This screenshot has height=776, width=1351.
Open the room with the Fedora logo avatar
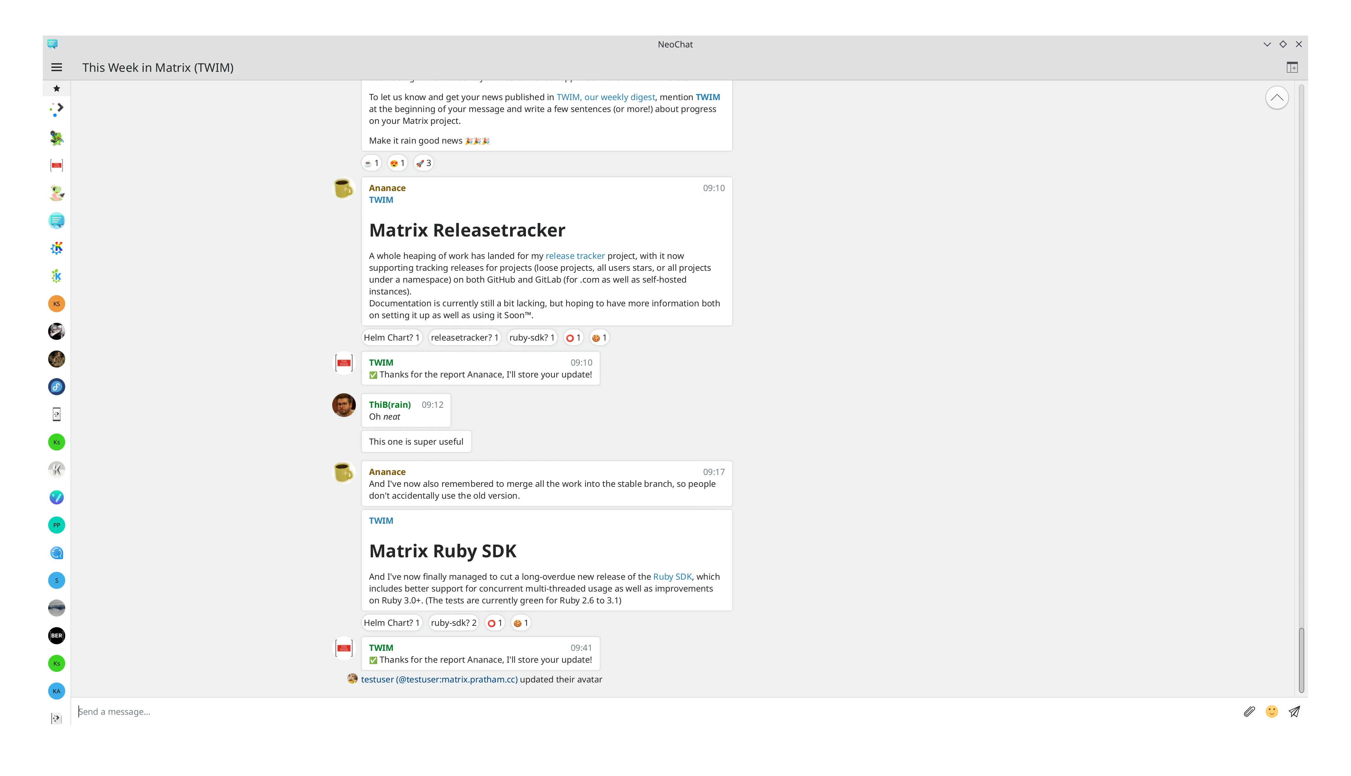[x=57, y=387]
